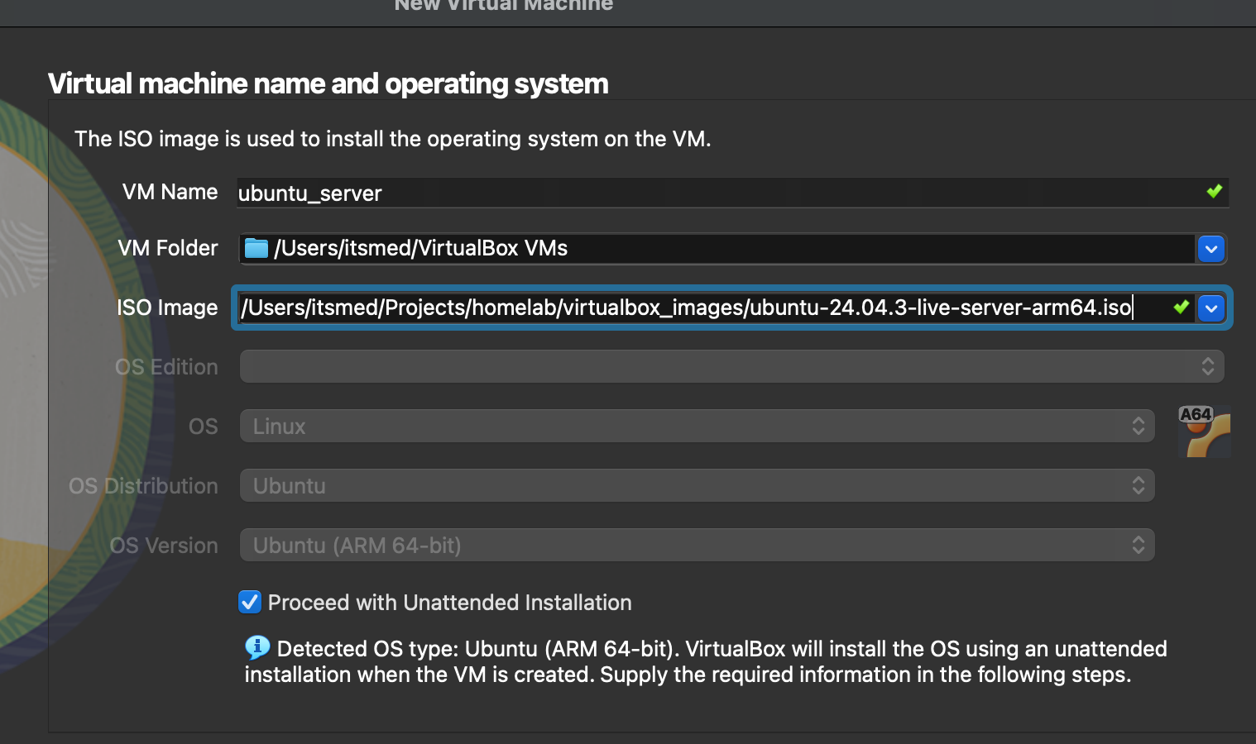Click the ISO Image green checkmark icon
The image size is (1256, 744).
coord(1181,308)
